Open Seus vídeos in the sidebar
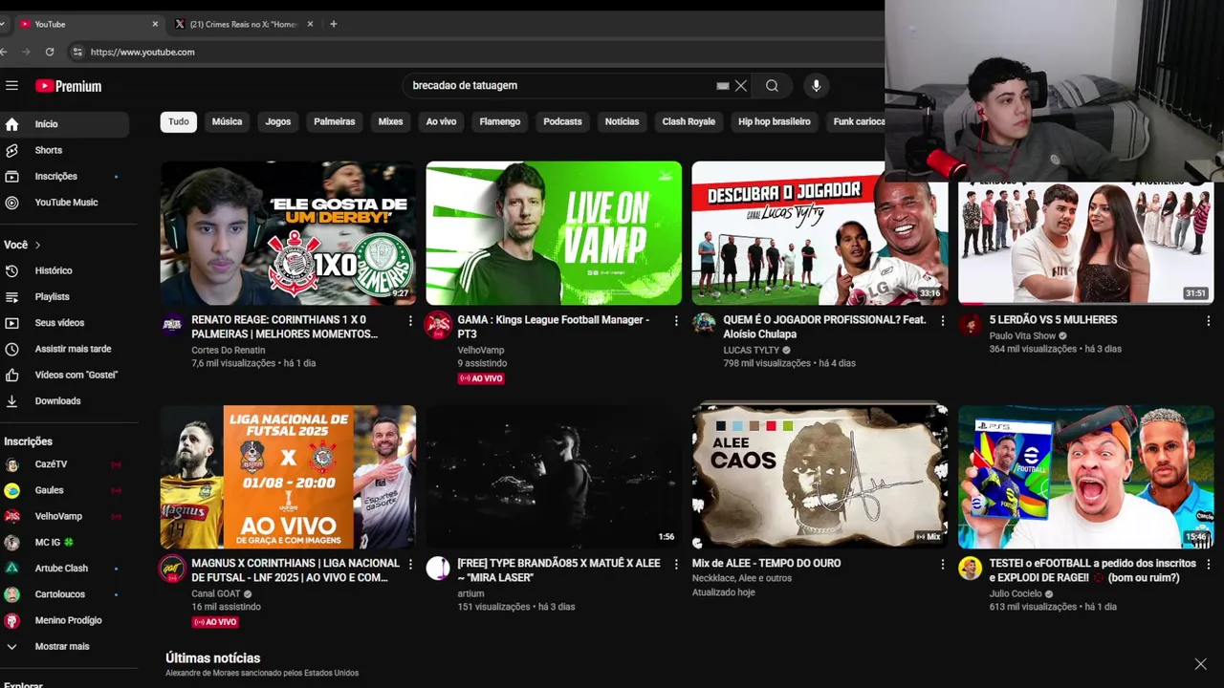 point(64,323)
